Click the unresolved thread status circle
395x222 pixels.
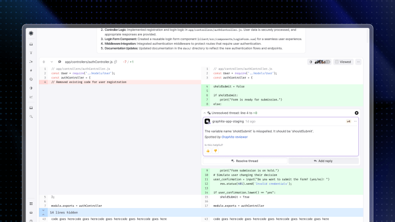tap(357, 113)
